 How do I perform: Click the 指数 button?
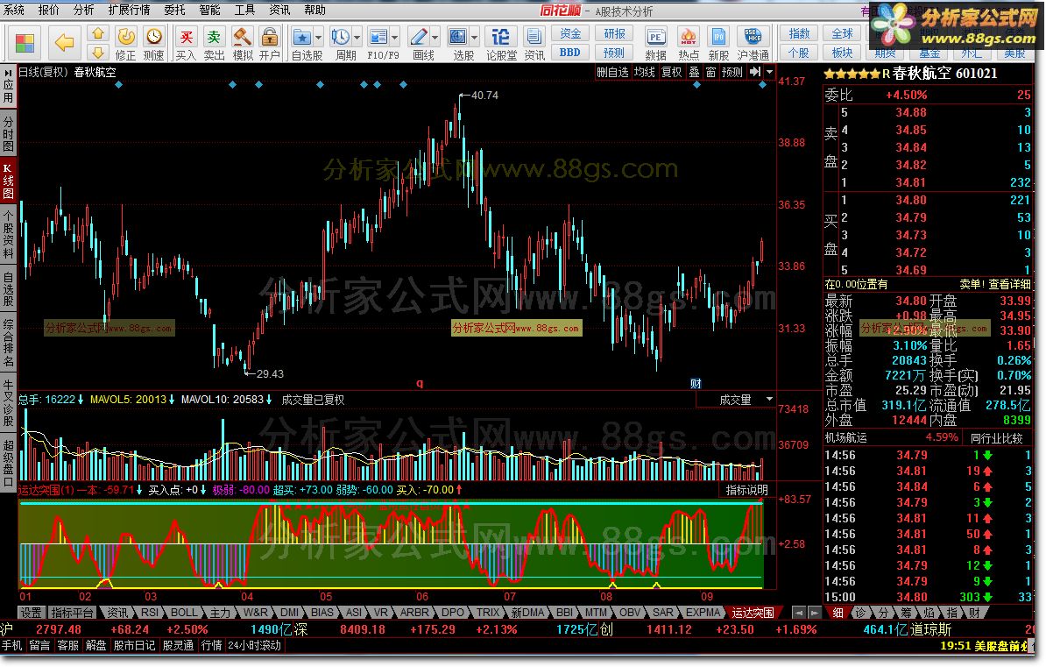tap(799, 33)
